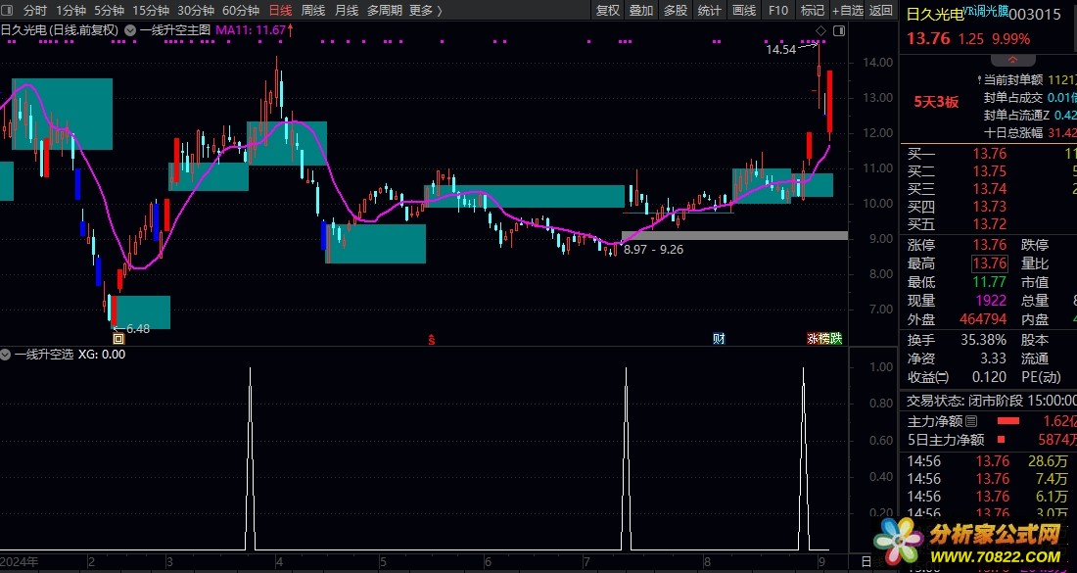Click the 返回 back button
Viewport: 1077px width, 573px height.
(x=880, y=11)
